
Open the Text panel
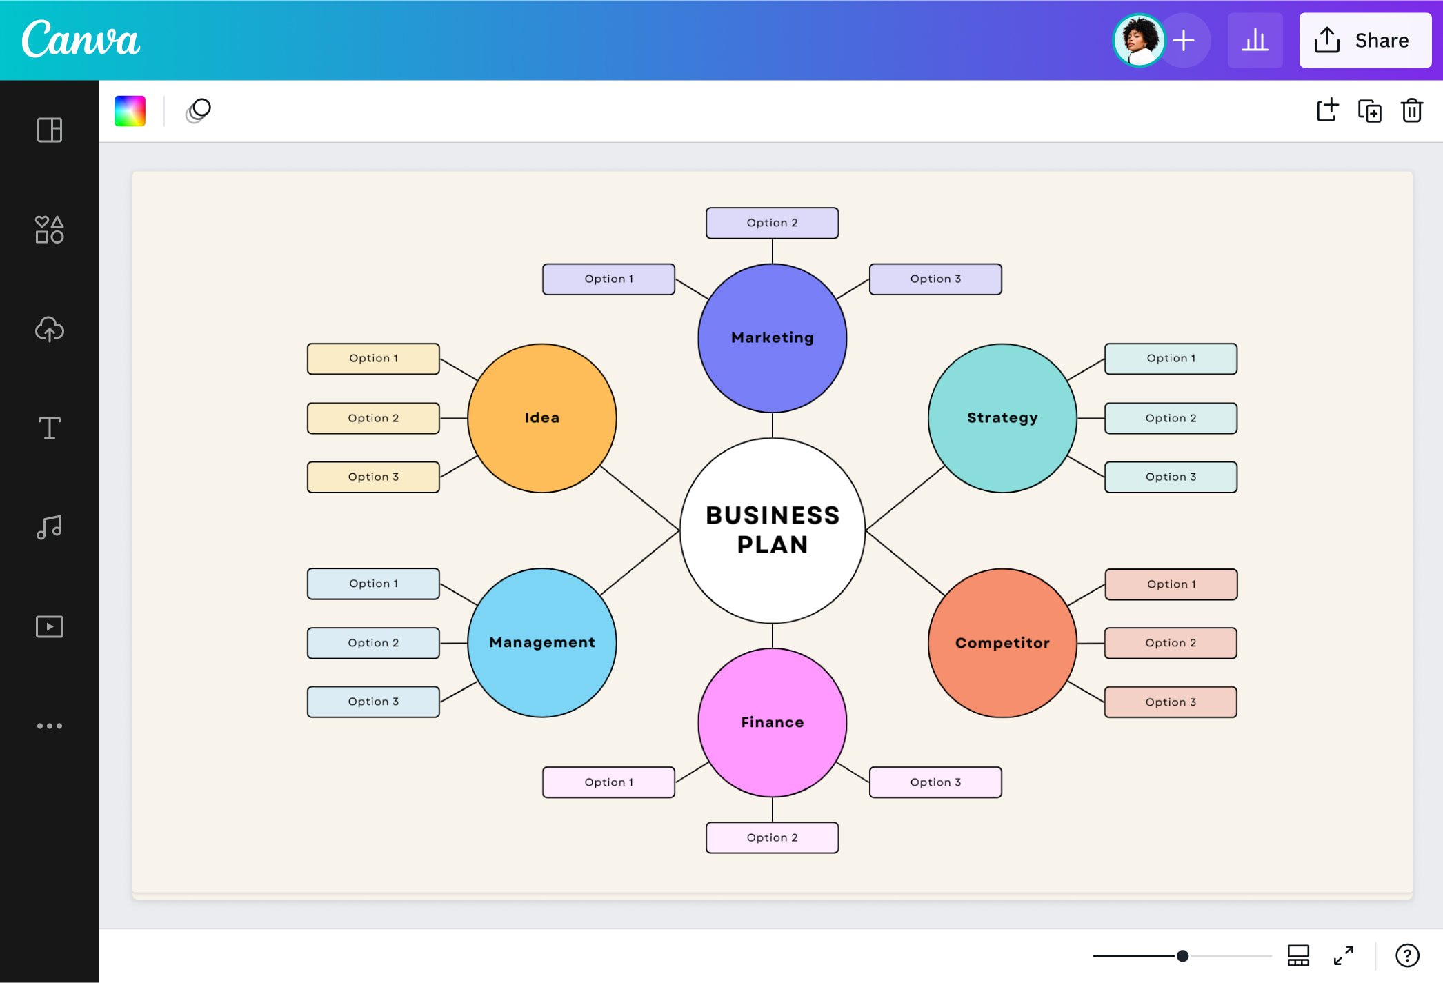click(48, 428)
